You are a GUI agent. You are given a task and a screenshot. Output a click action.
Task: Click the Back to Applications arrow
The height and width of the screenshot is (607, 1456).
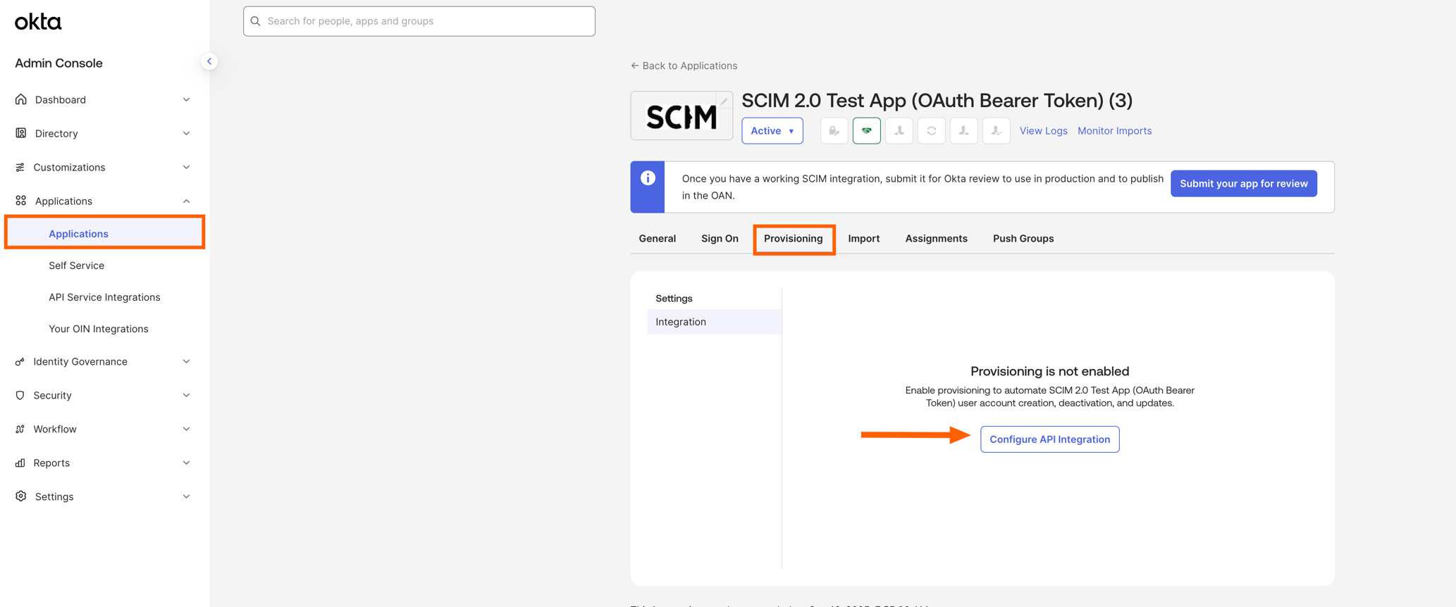pyautogui.click(x=634, y=65)
